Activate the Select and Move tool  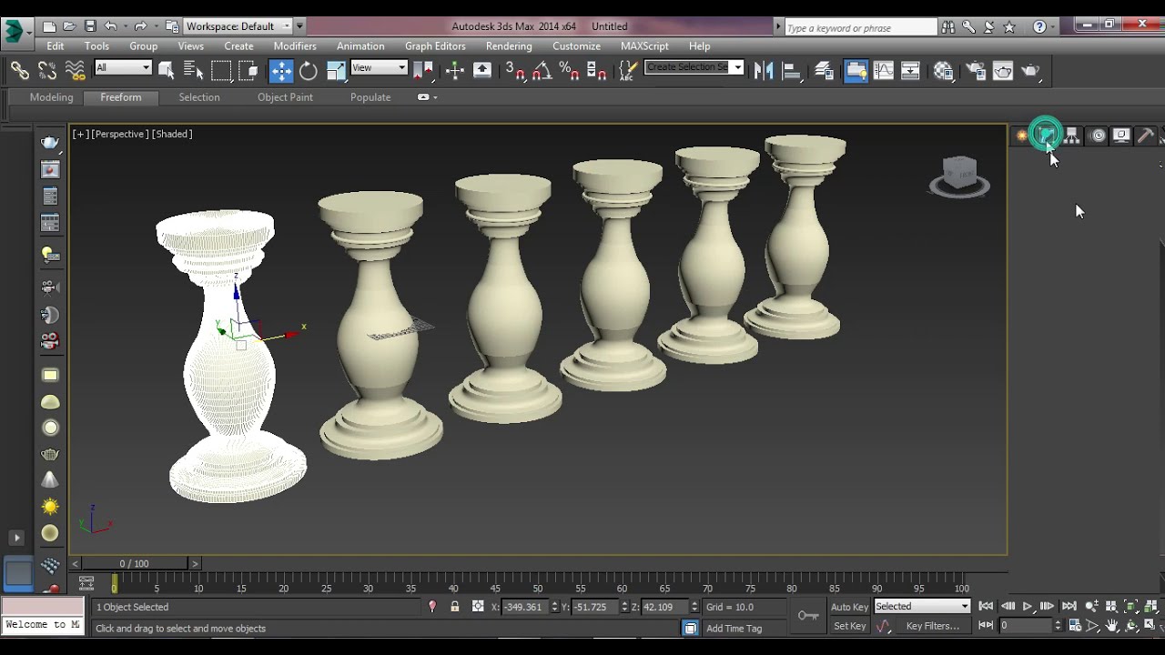(281, 71)
